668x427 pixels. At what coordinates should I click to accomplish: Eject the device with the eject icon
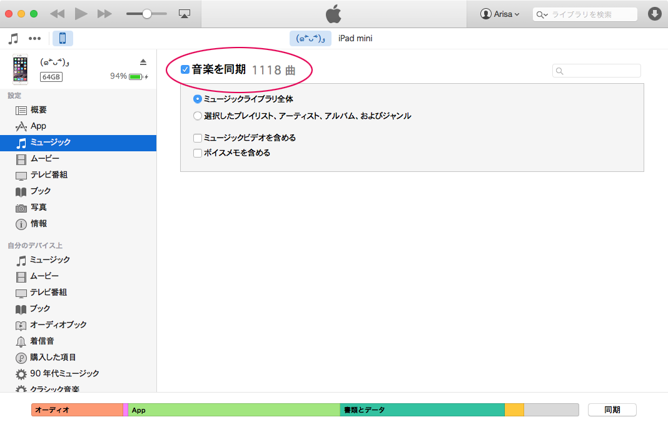point(143,62)
